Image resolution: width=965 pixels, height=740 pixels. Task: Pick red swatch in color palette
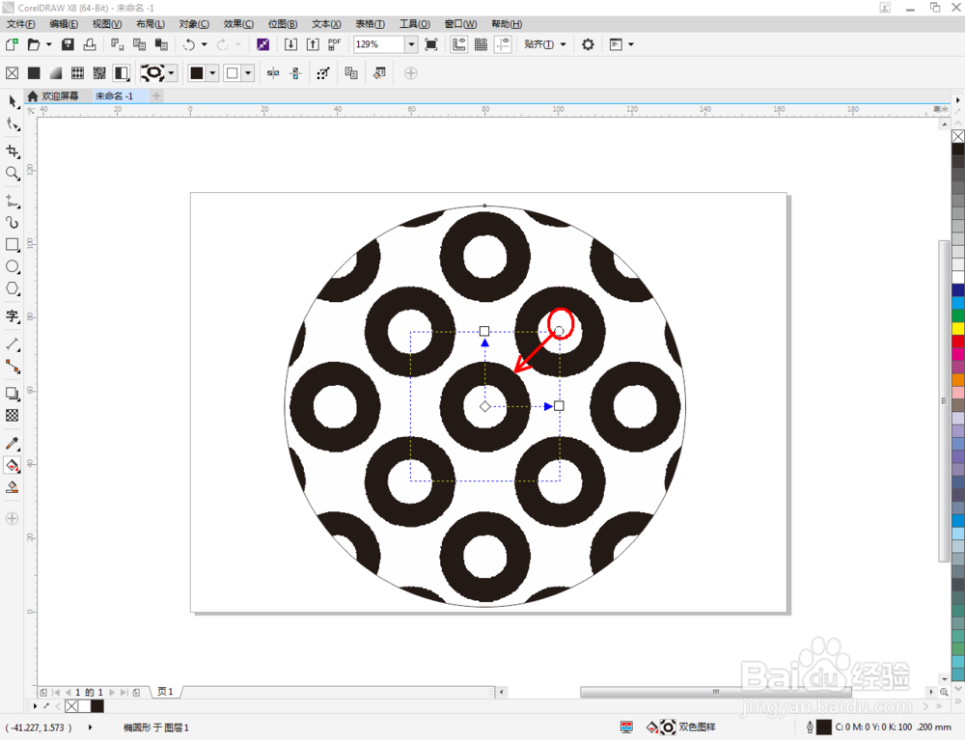click(958, 342)
